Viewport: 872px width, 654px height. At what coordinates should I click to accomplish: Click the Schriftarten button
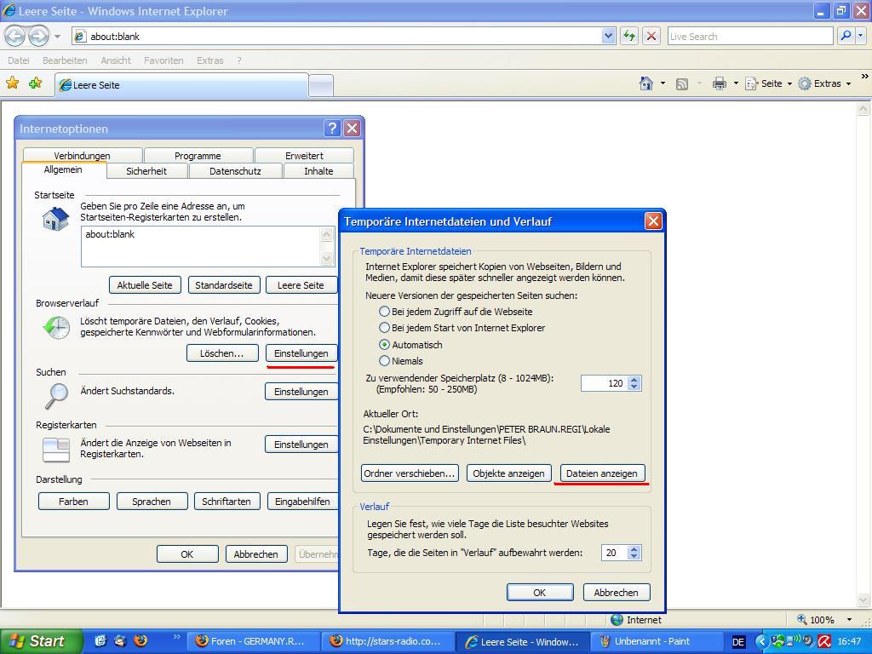coord(227,501)
